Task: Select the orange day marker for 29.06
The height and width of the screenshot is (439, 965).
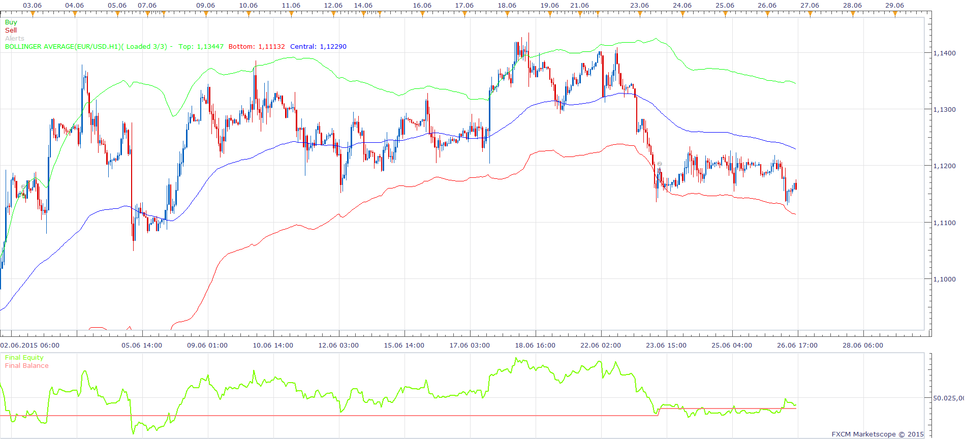Action: [x=895, y=14]
